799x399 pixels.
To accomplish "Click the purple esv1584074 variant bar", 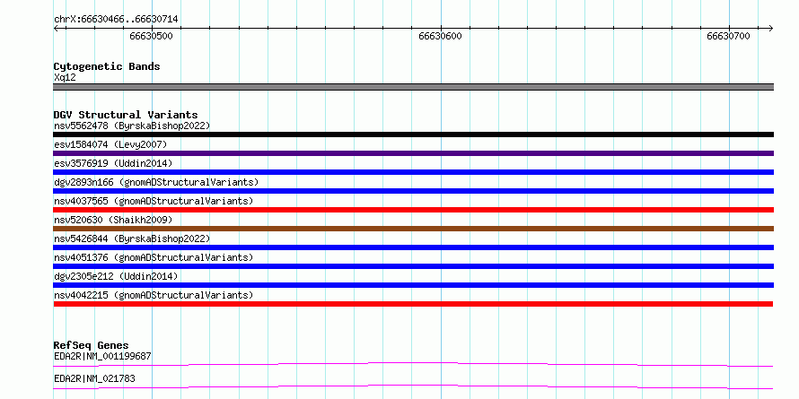I will [414, 153].
